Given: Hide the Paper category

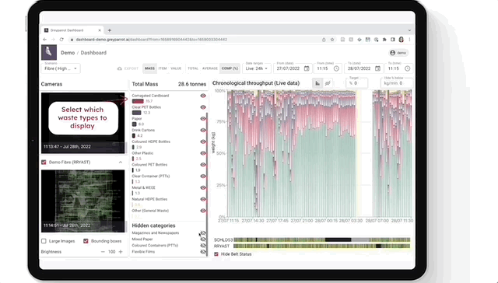Looking at the screenshot, I should 203,119.
